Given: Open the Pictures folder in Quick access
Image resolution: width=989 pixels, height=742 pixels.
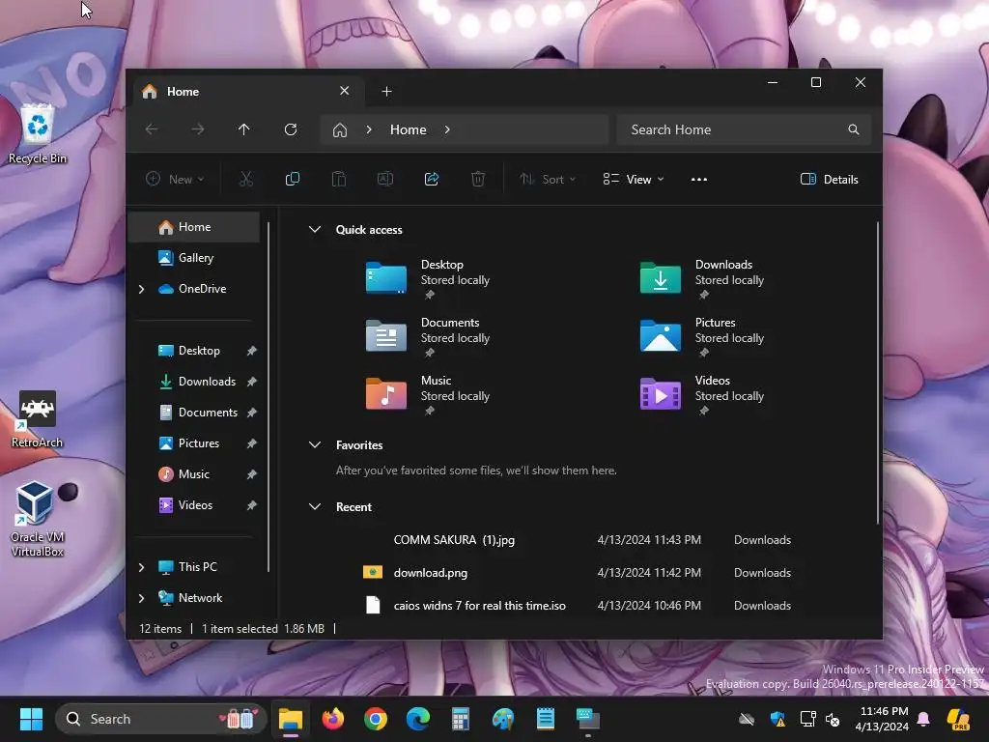Looking at the screenshot, I should coord(703,336).
